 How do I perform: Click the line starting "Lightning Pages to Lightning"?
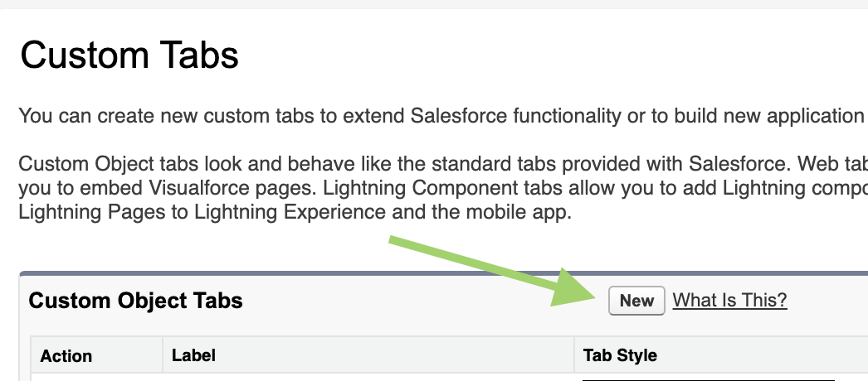[x=295, y=212]
